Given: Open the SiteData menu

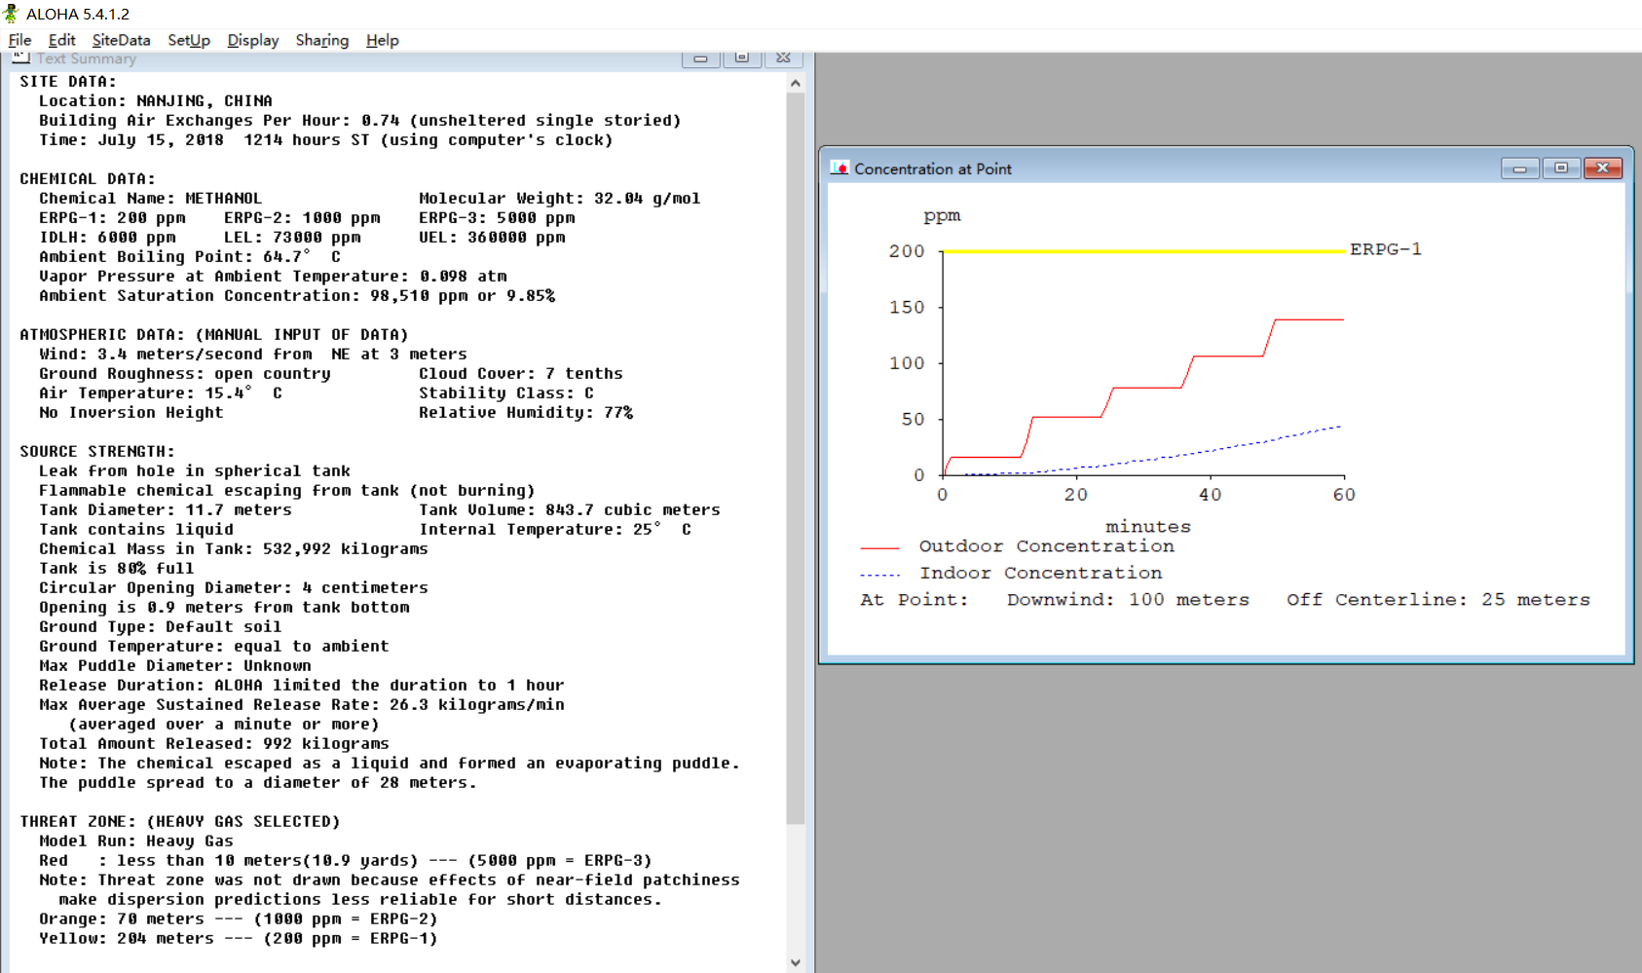Looking at the screenshot, I should (121, 40).
